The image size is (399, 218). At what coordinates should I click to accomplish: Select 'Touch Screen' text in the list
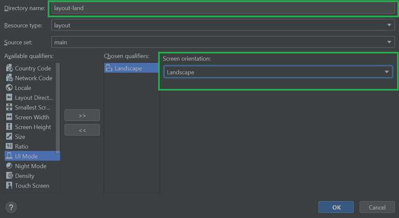[32, 186]
